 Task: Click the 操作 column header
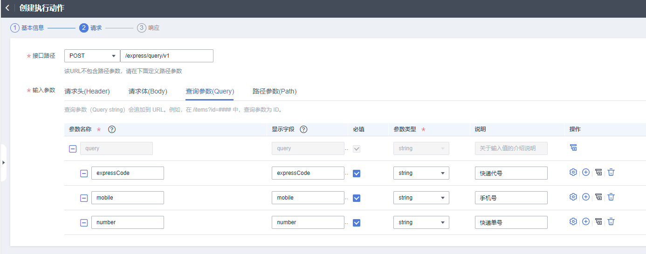pyautogui.click(x=575, y=129)
